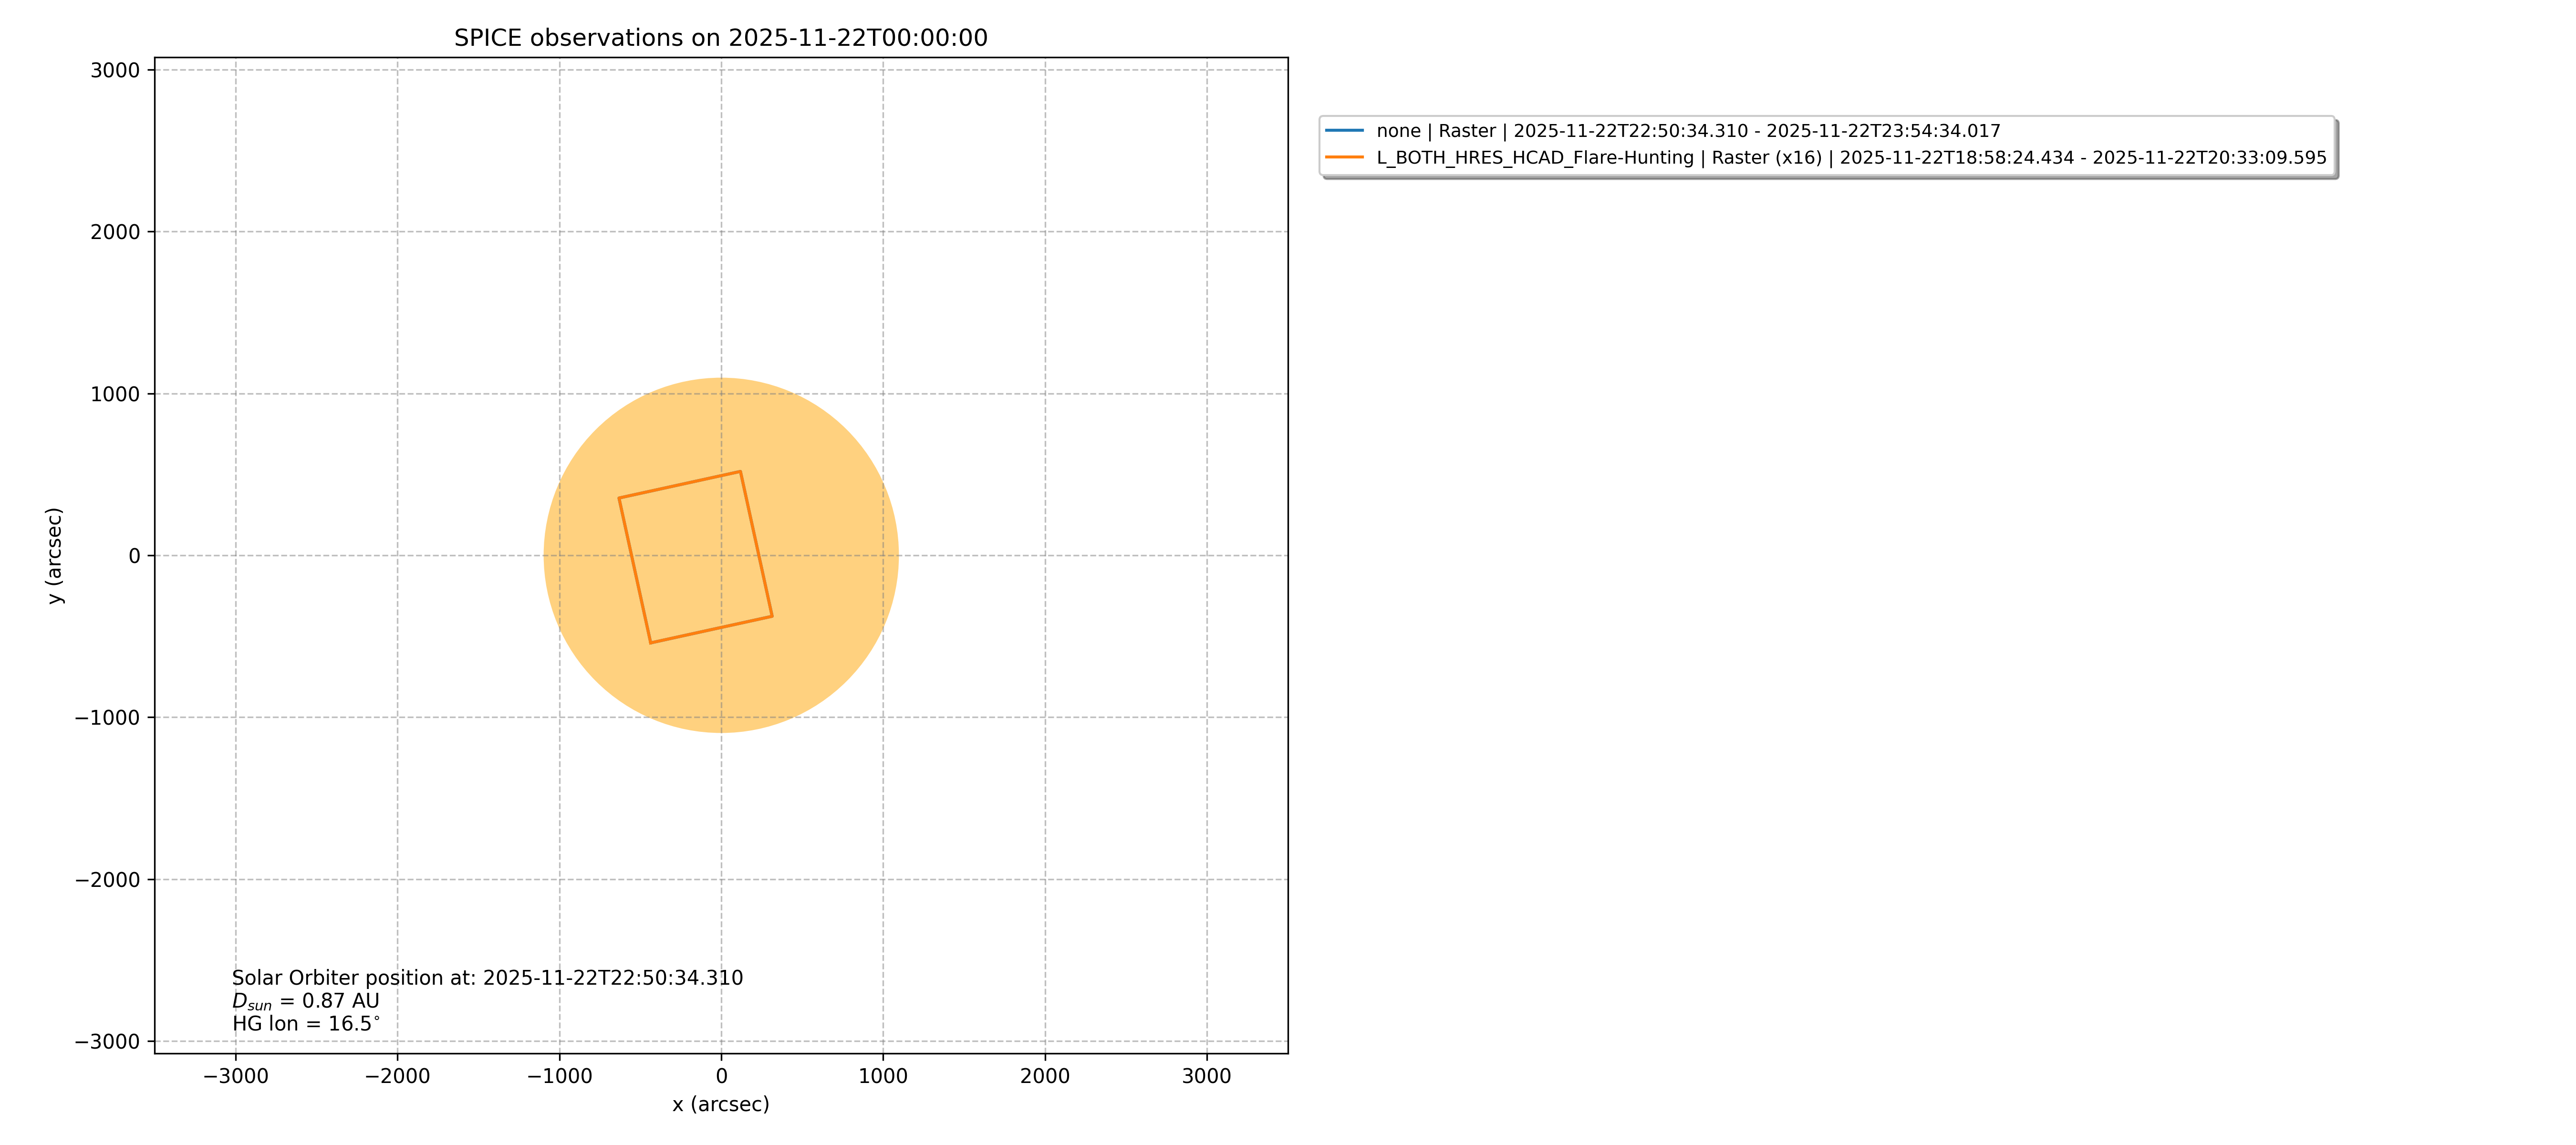This screenshot has height=1145, width=2576.
Task: Click the 'x (arcsec)' axis label
Action: (x=720, y=1104)
